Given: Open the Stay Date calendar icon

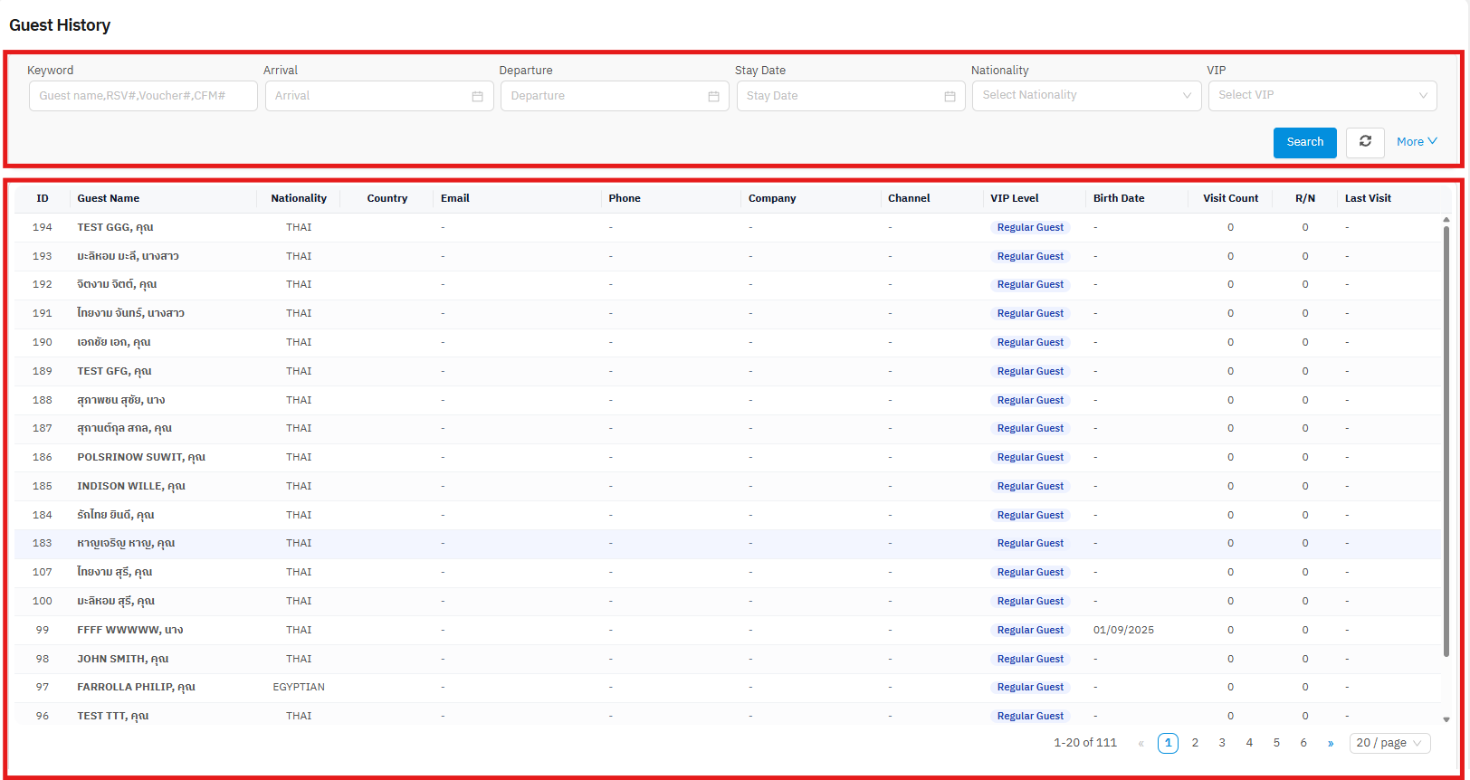Looking at the screenshot, I should tap(950, 96).
